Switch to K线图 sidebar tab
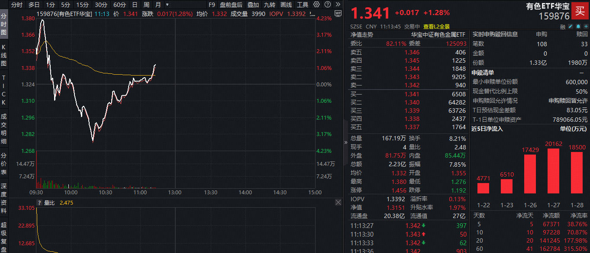The image size is (590, 253). click(4, 55)
